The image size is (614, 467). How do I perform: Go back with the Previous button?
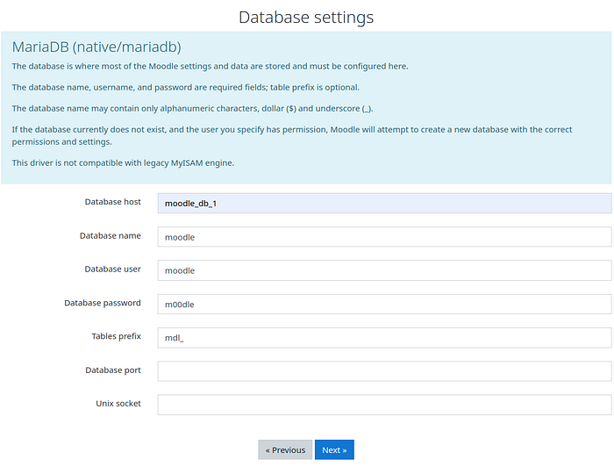click(285, 449)
